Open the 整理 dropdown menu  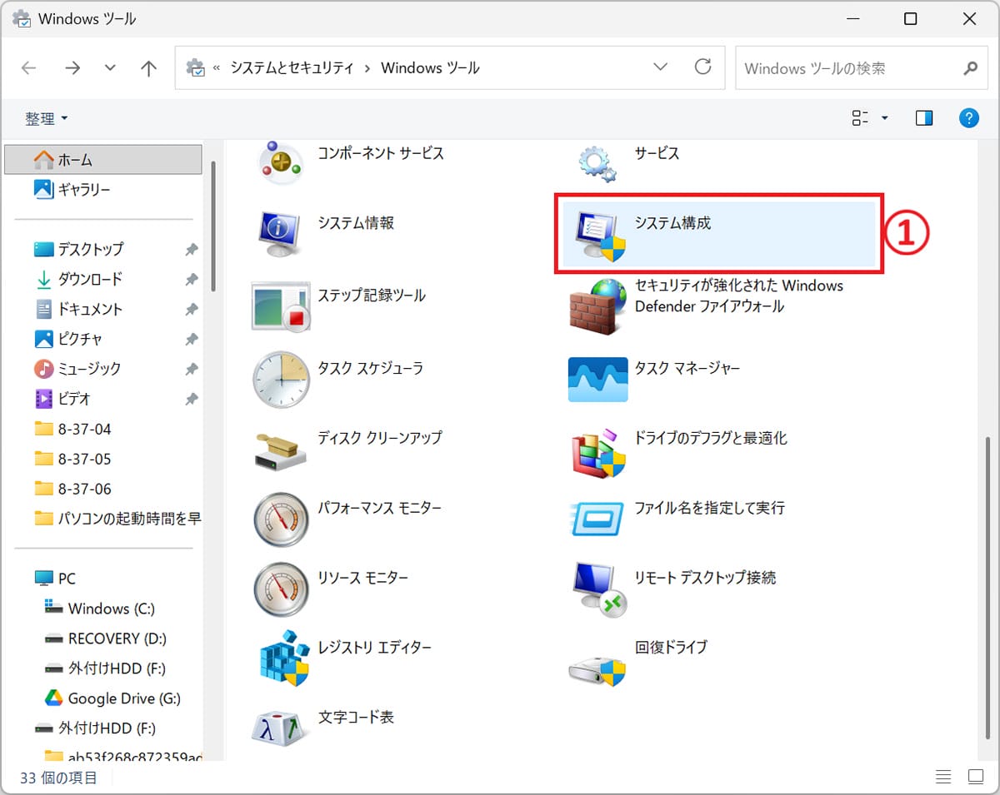click(x=47, y=119)
